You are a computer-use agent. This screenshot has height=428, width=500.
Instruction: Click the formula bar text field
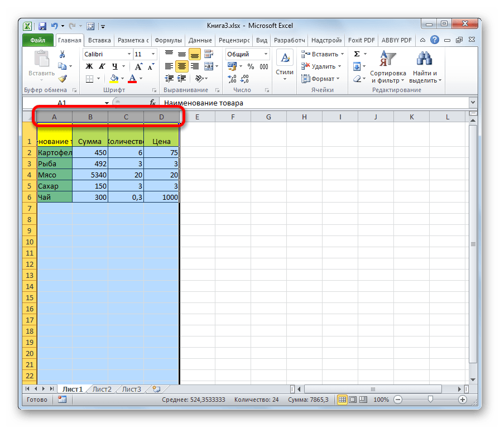314,103
